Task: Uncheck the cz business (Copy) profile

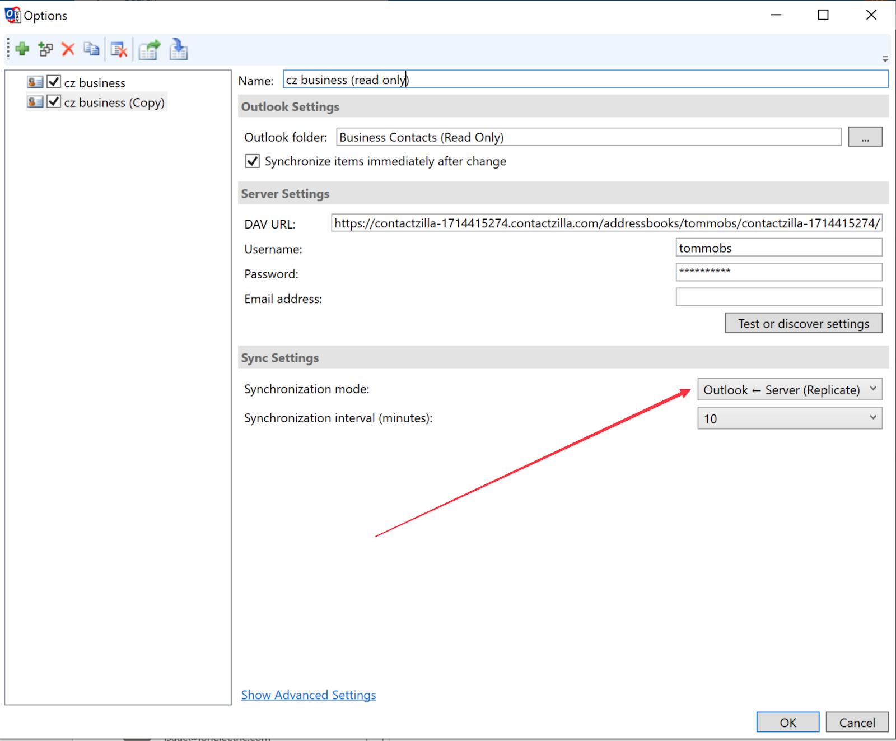Action: pos(54,101)
